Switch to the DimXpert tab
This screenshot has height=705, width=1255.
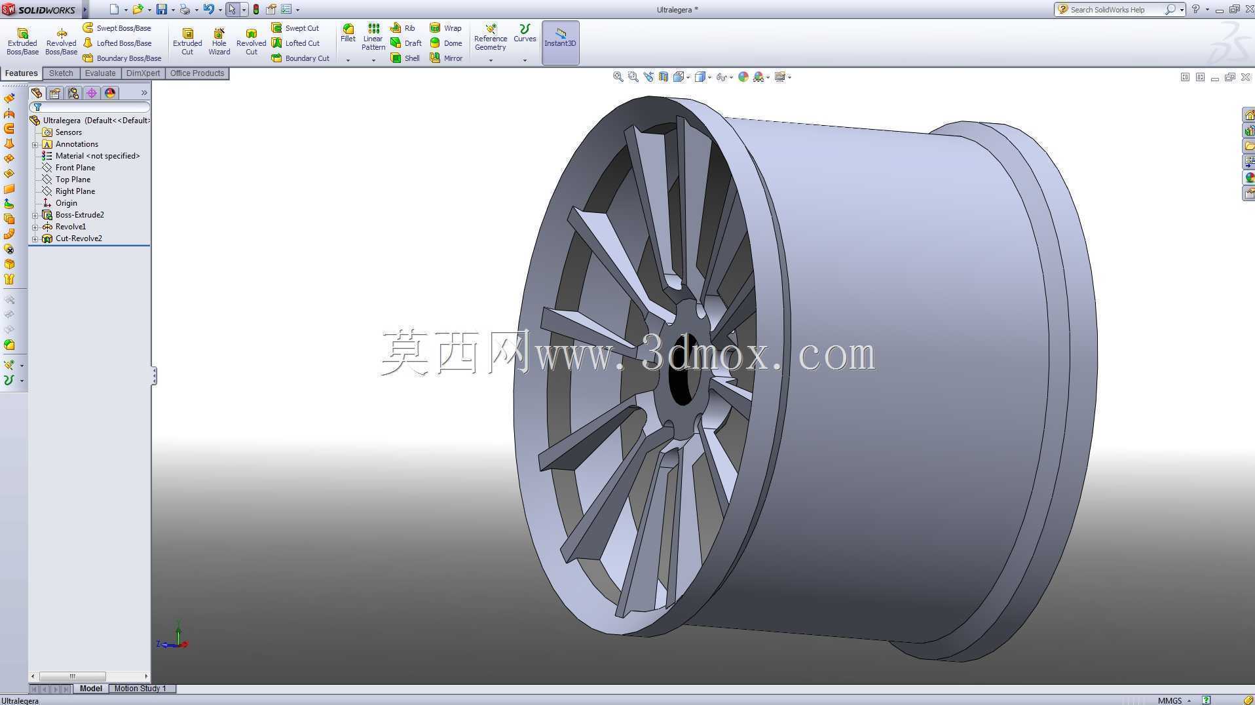coord(143,73)
